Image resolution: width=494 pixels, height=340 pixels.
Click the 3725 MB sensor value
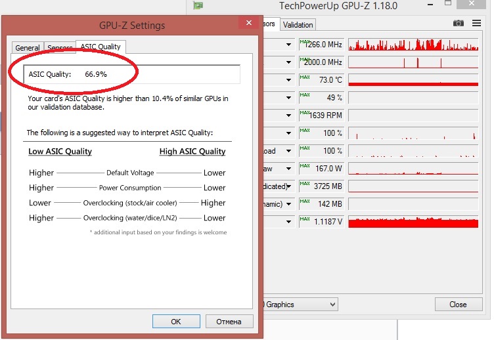click(x=321, y=186)
